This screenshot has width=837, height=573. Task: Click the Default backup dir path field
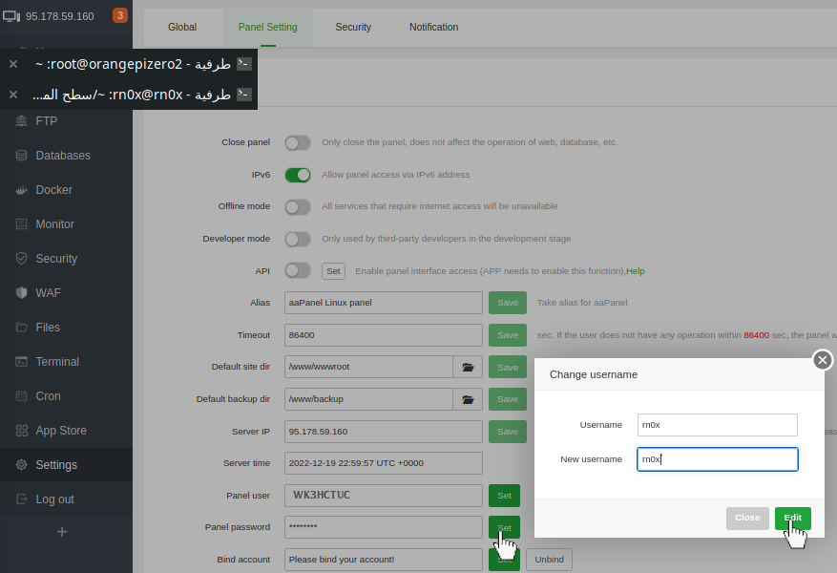368,399
